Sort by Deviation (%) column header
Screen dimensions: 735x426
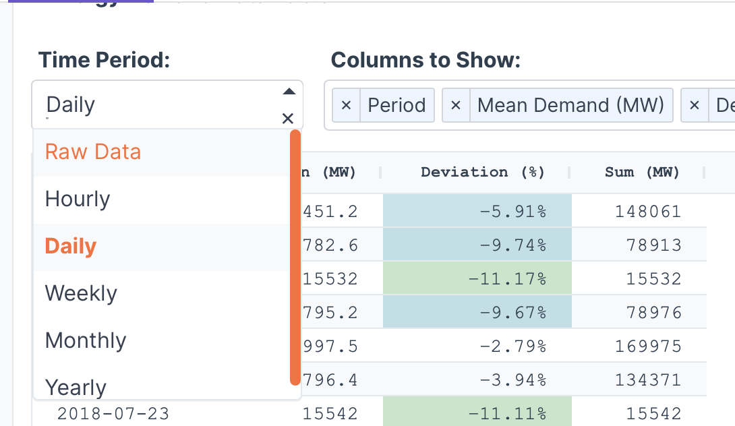point(482,172)
